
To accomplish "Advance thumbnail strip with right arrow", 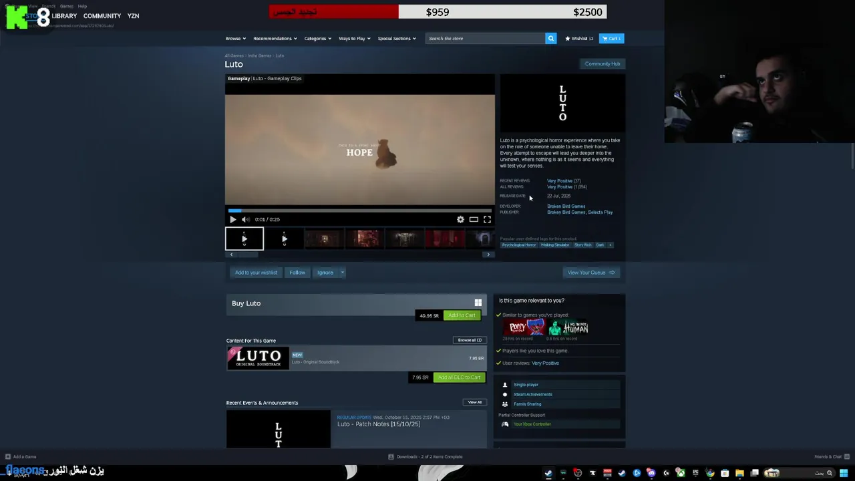I will 488,255.
